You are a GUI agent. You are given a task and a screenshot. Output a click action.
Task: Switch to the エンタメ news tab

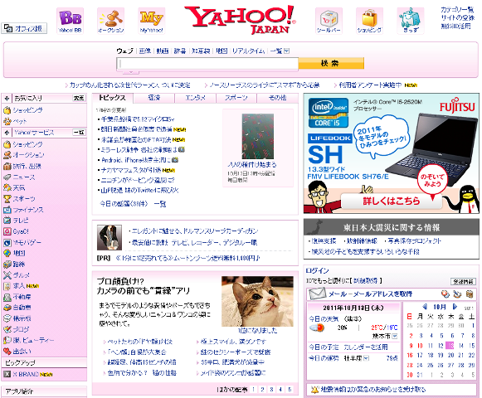[195, 98]
